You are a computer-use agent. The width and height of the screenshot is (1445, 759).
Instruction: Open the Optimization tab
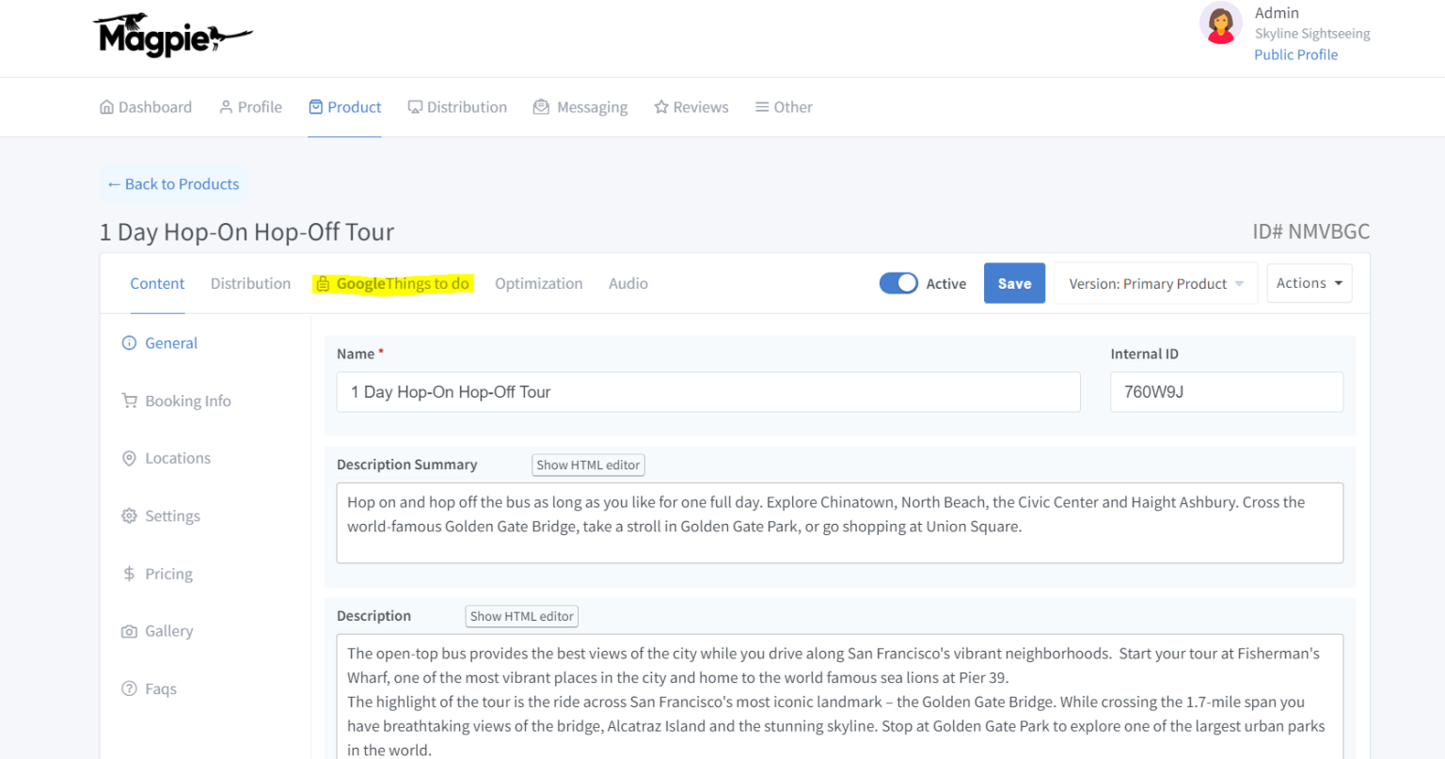(538, 283)
